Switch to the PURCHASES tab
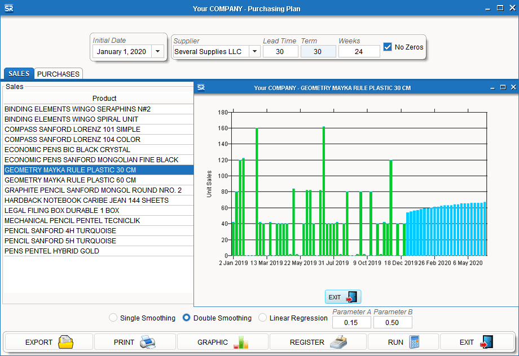The height and width of the screenshot is (356, 519). (x=58, y=74)
